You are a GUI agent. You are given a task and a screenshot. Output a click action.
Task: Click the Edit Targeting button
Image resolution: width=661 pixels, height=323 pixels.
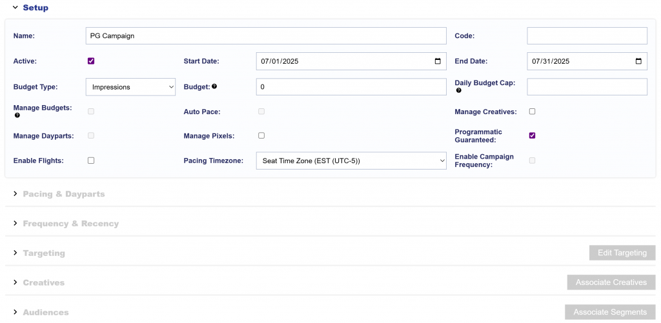pos(622,253)
